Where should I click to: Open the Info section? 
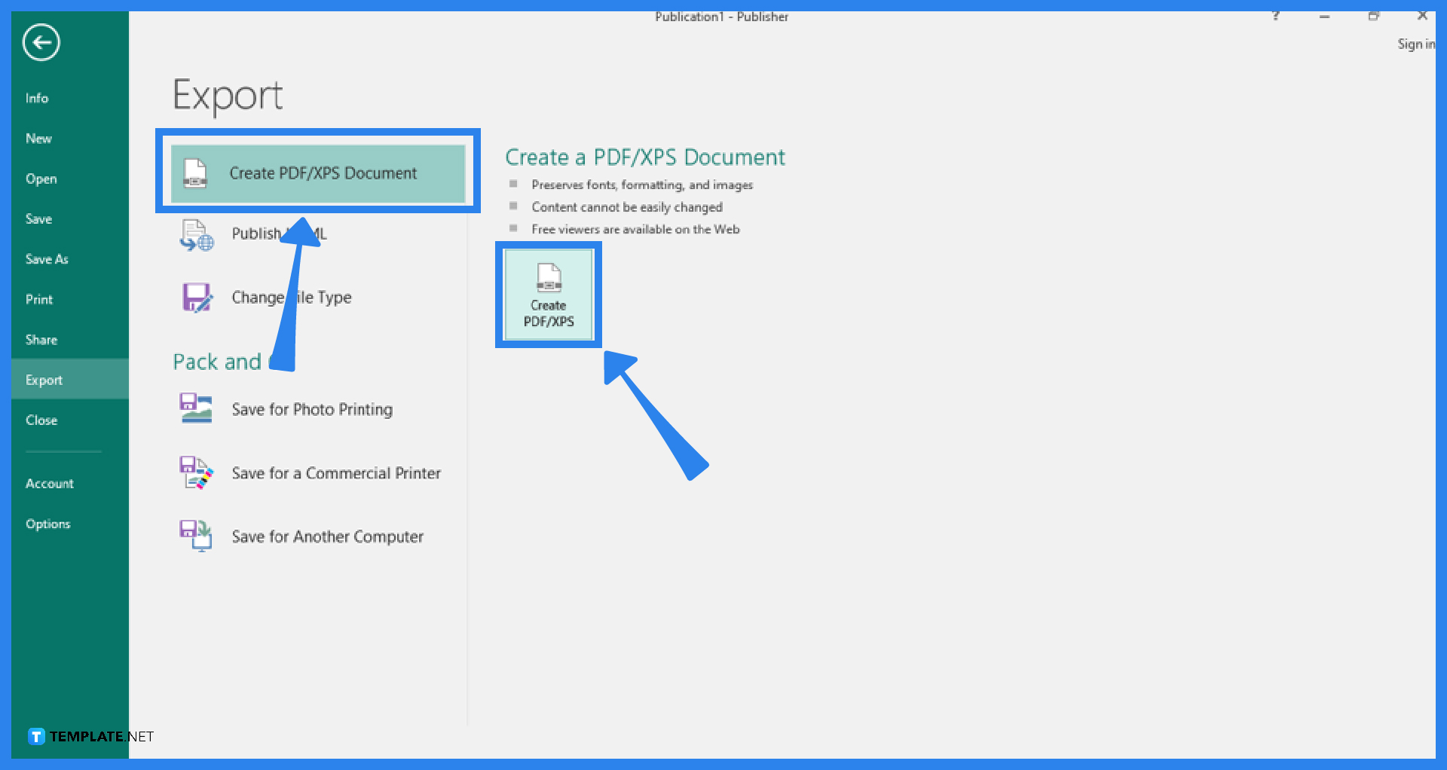[x=37, y=97]
